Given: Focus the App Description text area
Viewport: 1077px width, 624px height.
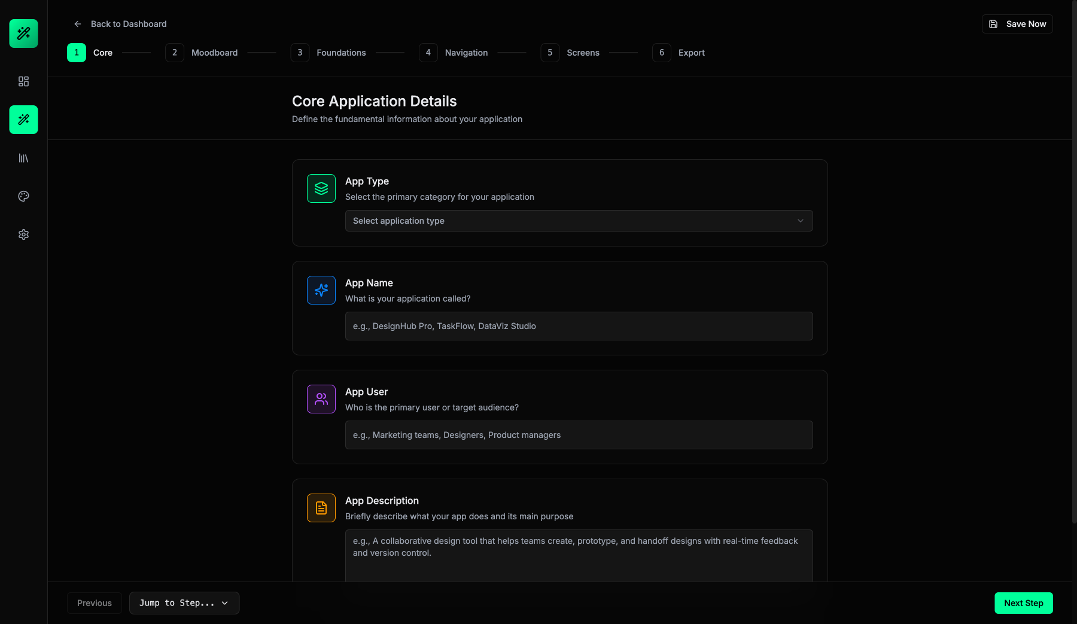Looking at the screenshot, I should point(579,555).
